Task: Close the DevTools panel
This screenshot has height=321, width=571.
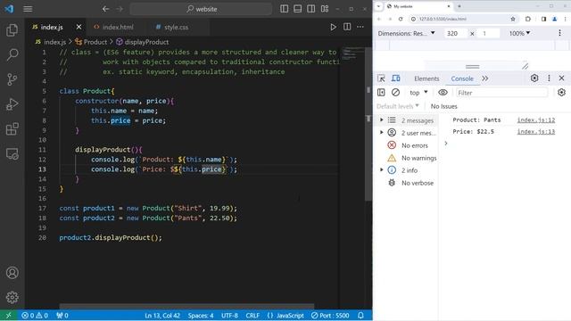Action: pyautogui.click(x=561, y=78)
